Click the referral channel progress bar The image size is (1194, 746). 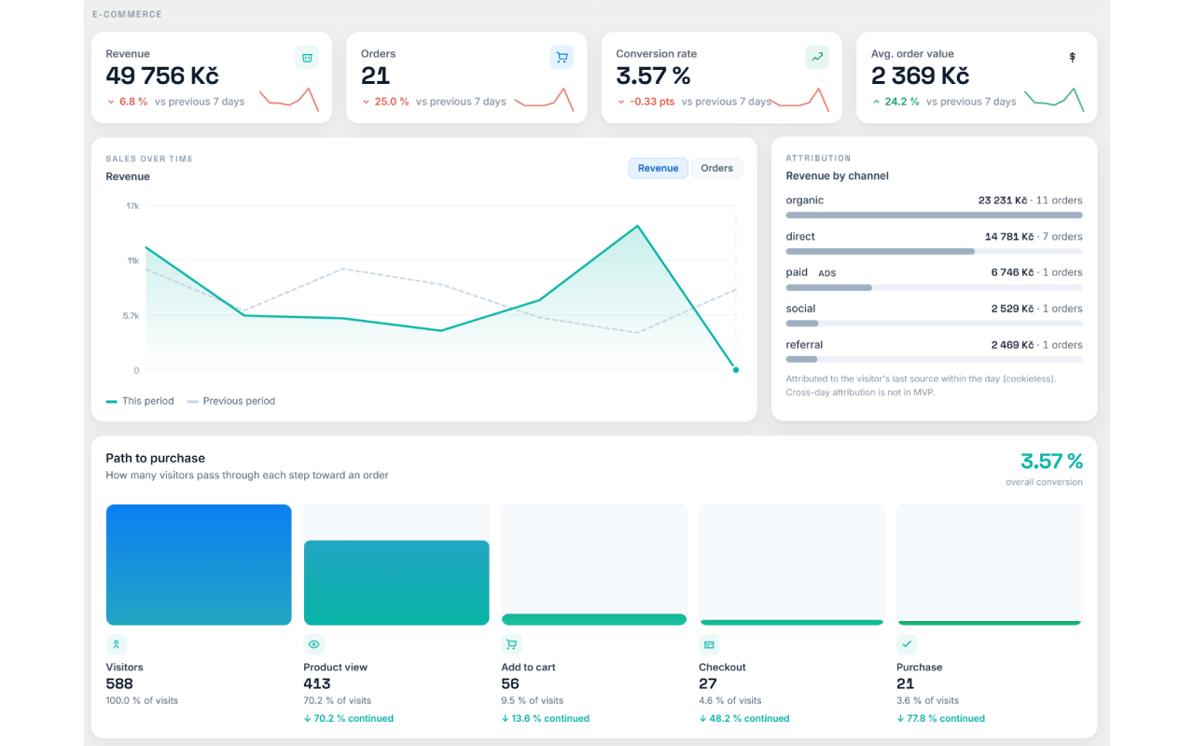(935, 360)
